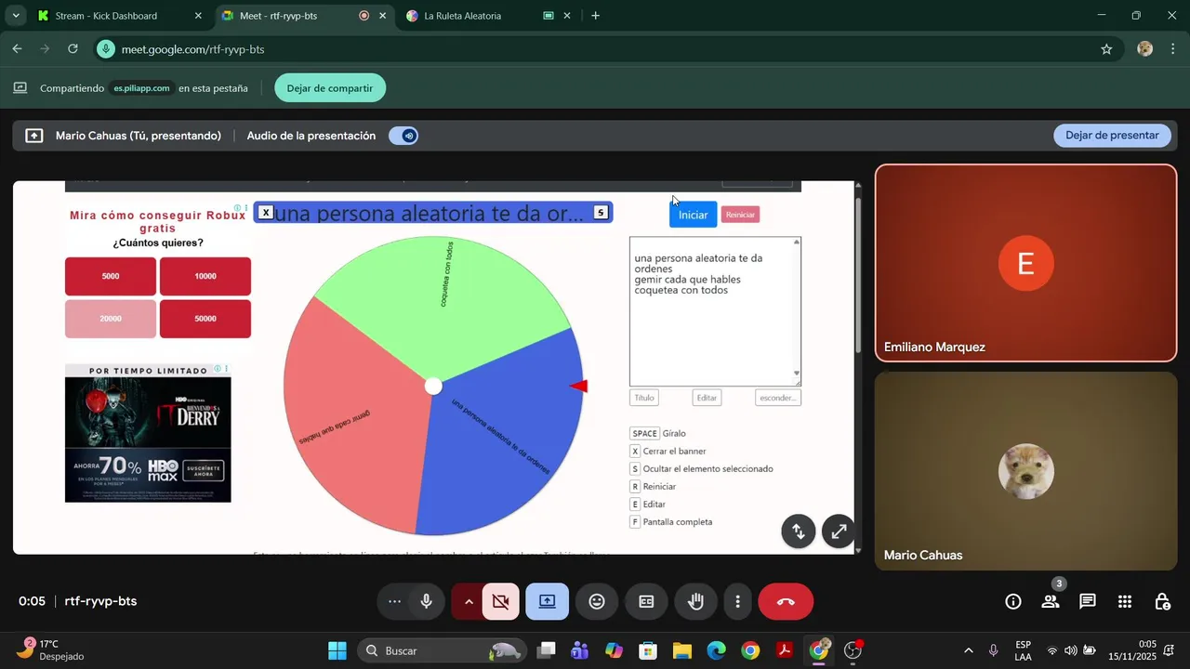Open more options three-dot menu
The height and width of the screenshot is (669, 1190).
(738, 602)
